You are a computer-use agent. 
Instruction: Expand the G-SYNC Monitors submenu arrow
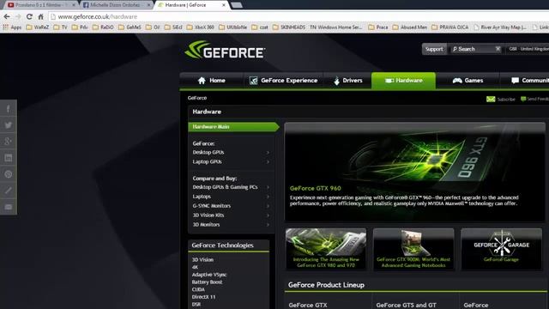tap(268, 206)
